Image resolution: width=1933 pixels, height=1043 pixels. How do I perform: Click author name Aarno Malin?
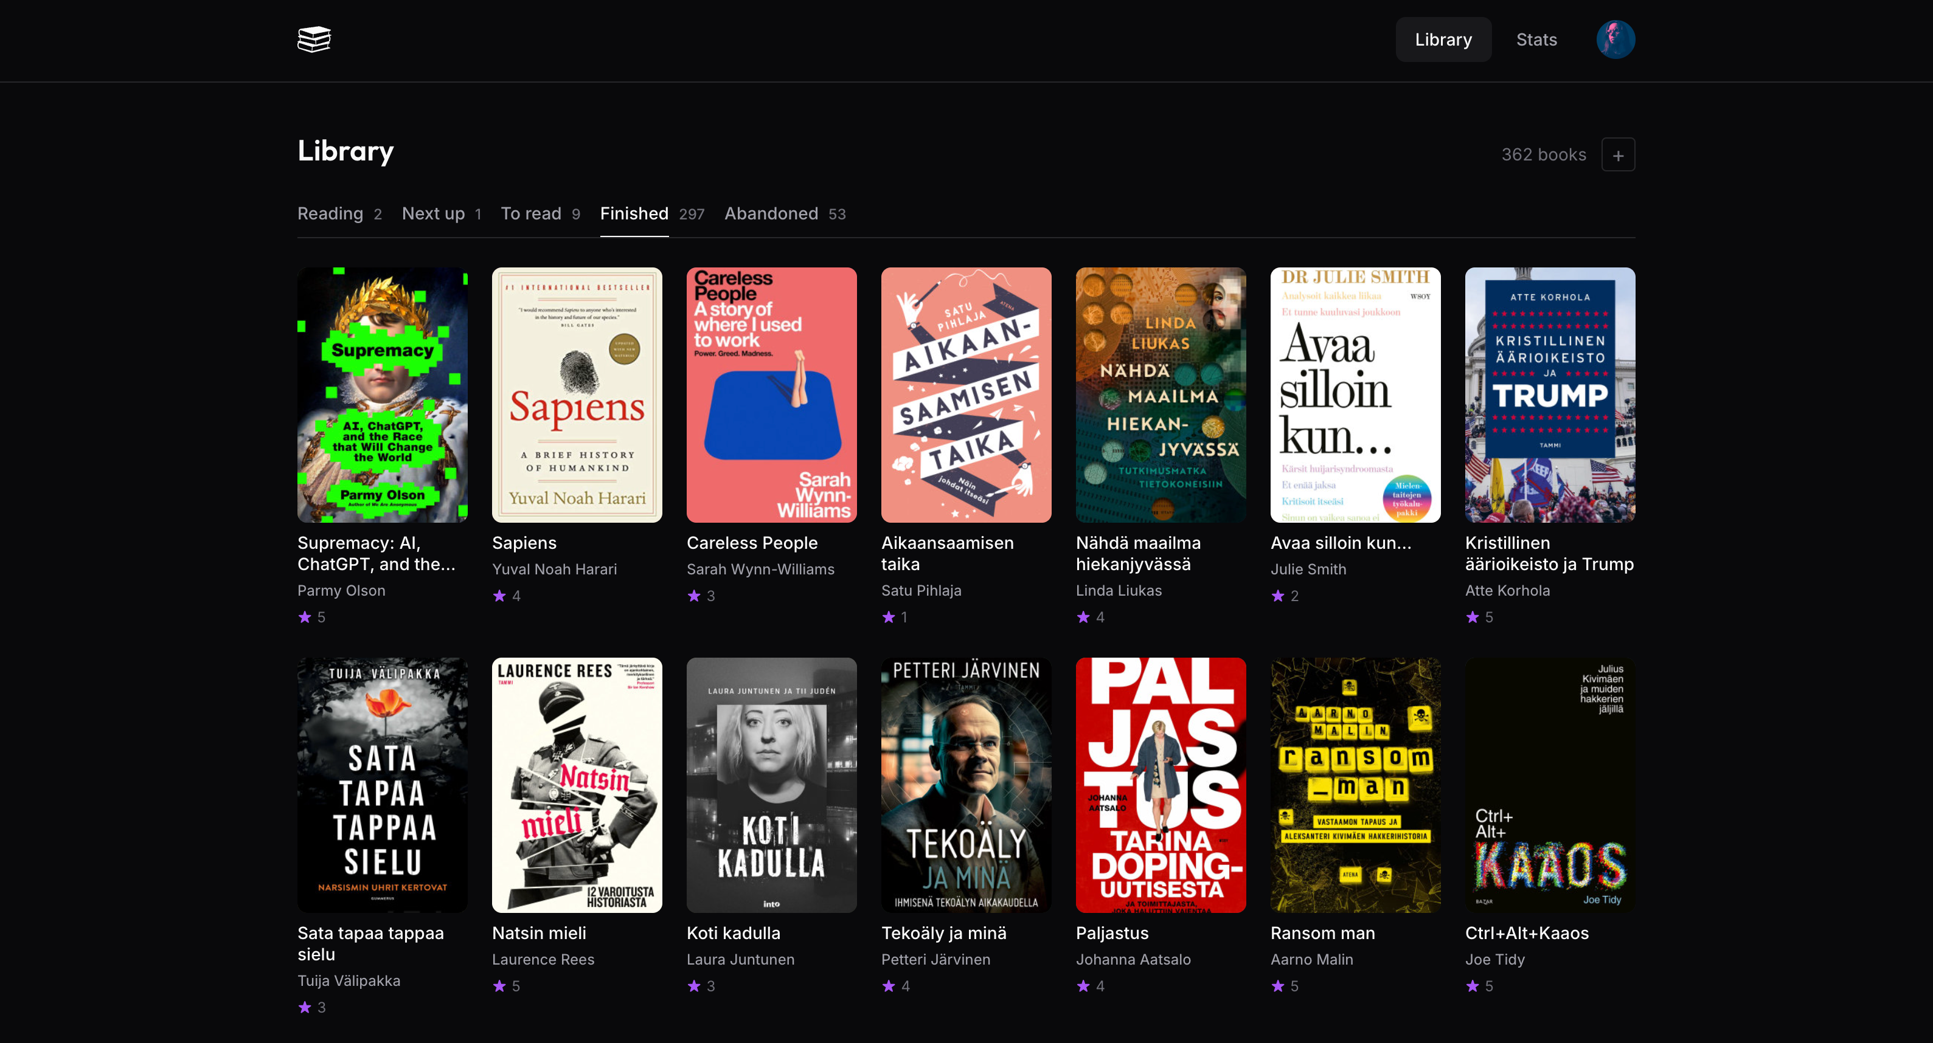1311,959
